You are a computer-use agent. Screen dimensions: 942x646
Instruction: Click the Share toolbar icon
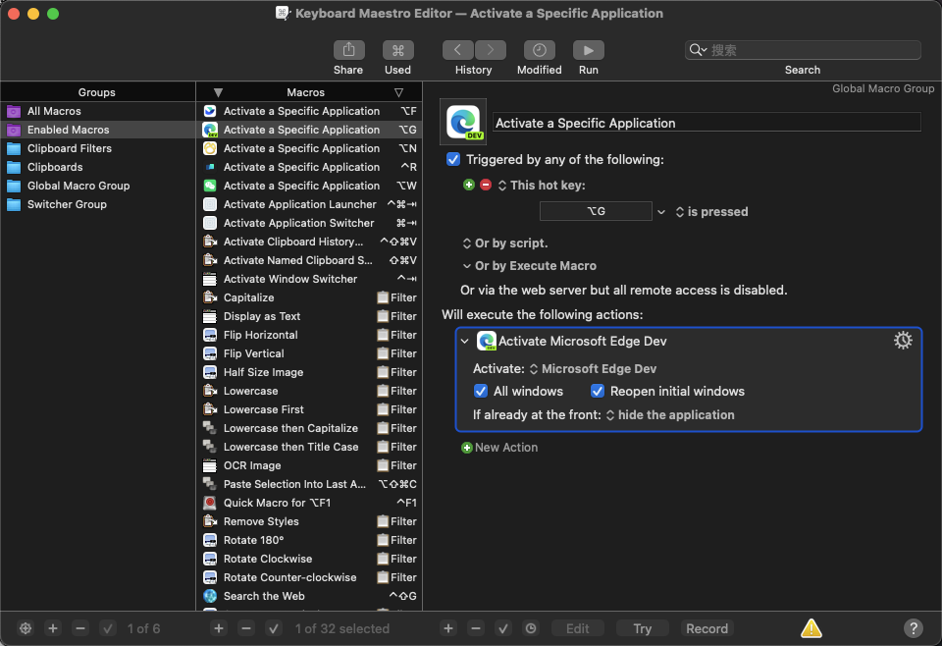click(x=347, y=50)
